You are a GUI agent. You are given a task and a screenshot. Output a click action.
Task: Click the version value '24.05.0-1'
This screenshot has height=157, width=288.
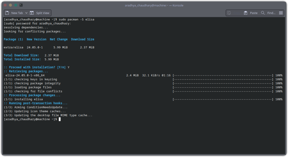pos(35,47)
